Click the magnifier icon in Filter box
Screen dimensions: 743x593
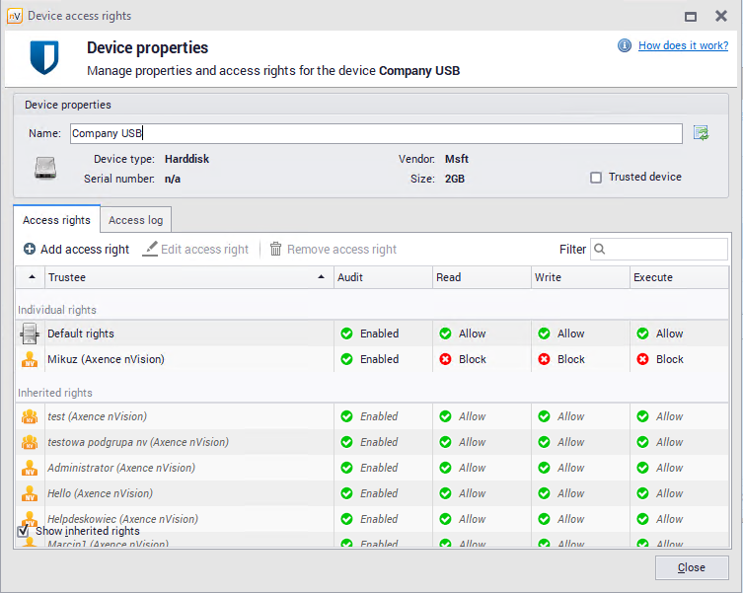(600, 250)
